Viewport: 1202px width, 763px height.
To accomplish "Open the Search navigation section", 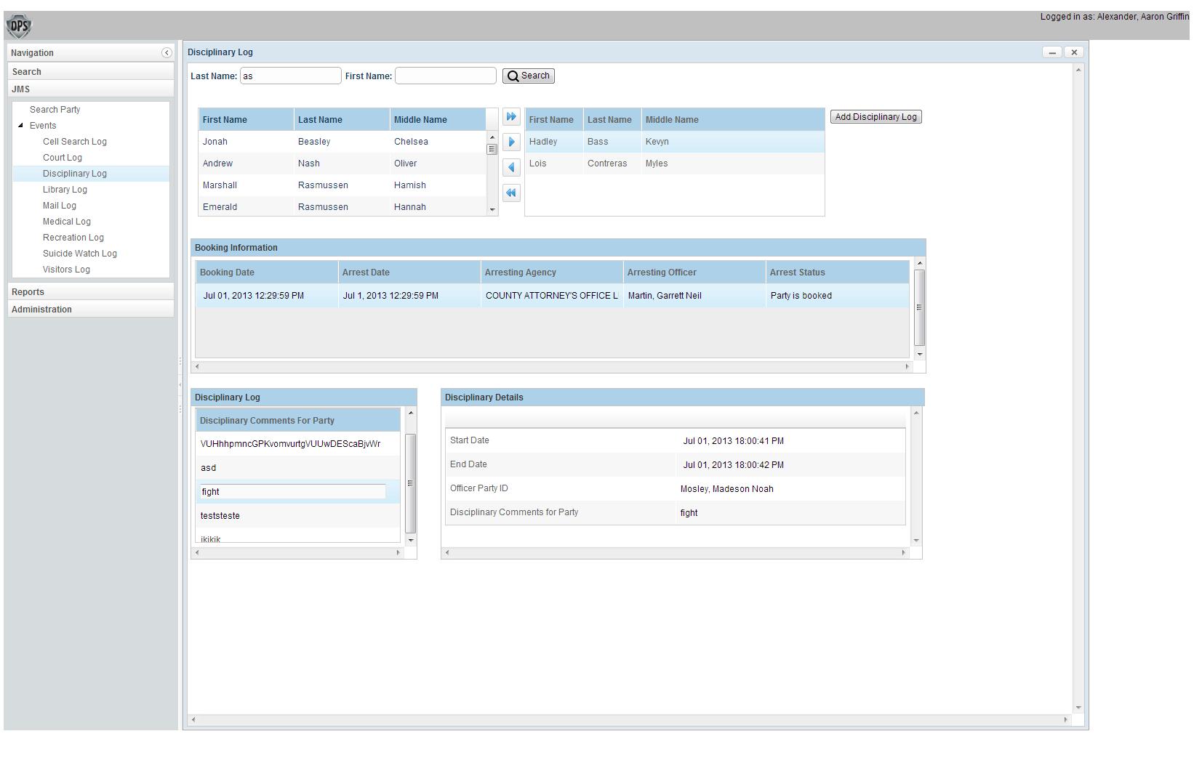I will coord(91,71).
